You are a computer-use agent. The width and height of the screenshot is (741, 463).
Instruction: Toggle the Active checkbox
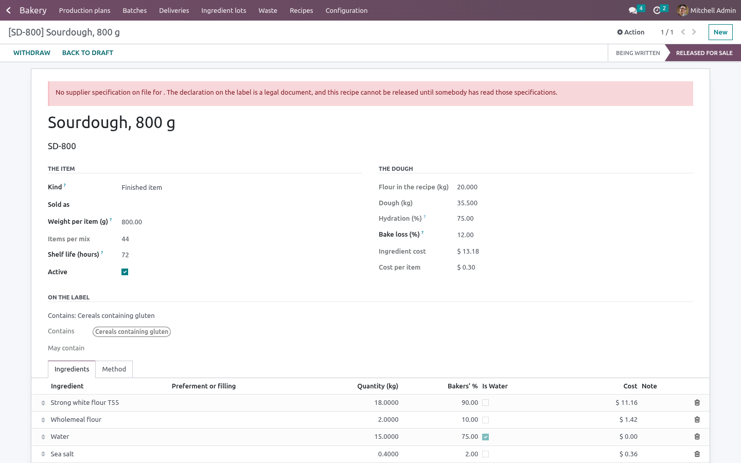pyautogui.click(x=125, y=272)
